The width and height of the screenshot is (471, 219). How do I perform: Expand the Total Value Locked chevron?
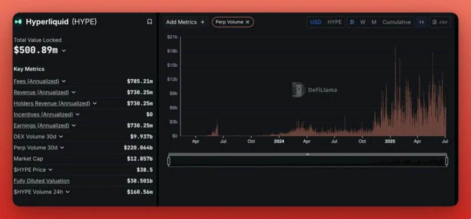pyautogui.click(x=64, y=51)
